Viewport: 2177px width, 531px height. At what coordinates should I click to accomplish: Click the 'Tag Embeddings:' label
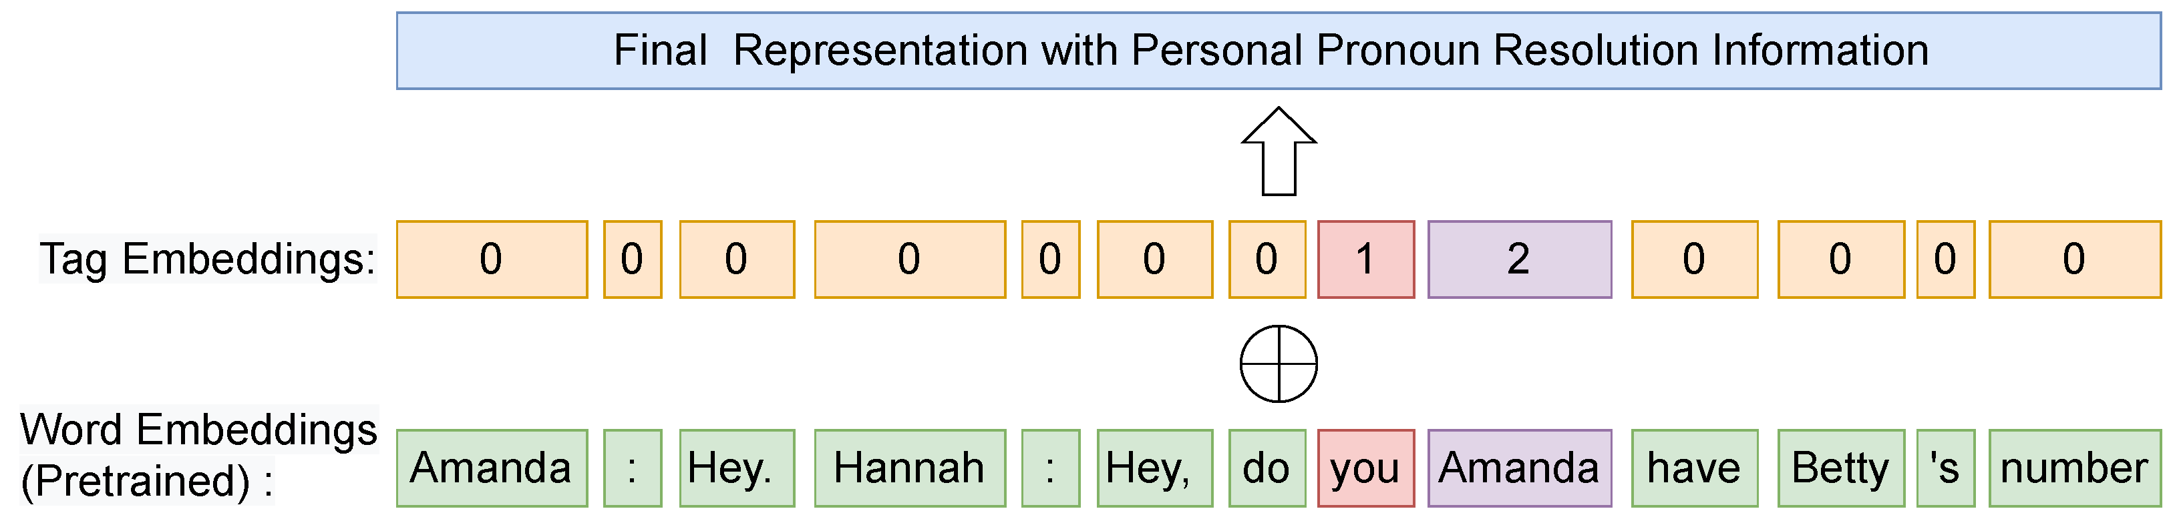point(207,258)
